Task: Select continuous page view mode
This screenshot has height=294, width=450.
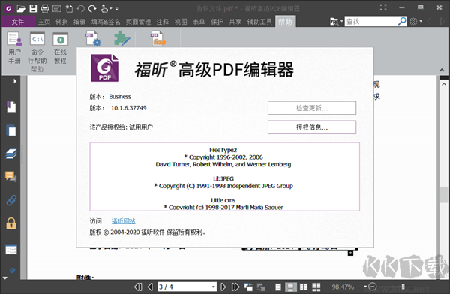Action: point(291,286)
